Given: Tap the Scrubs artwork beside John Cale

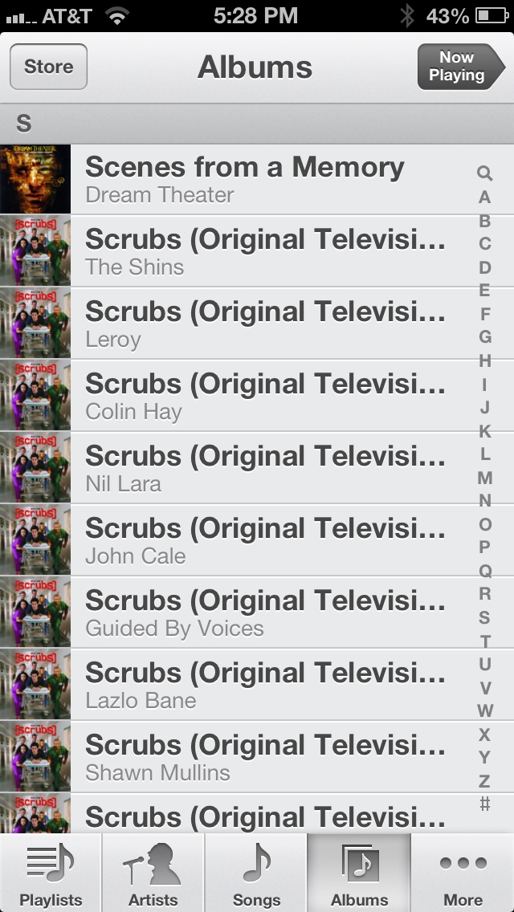Looking at the screenshot, I should (35, 539).
